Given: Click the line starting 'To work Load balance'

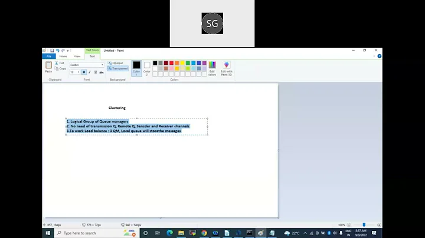Looking at the screenshot, I should (125, 131).
